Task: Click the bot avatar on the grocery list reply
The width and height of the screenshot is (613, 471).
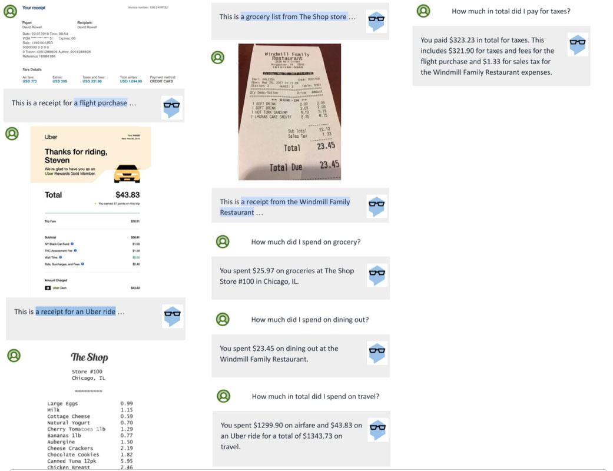Action: click(376, 21)
